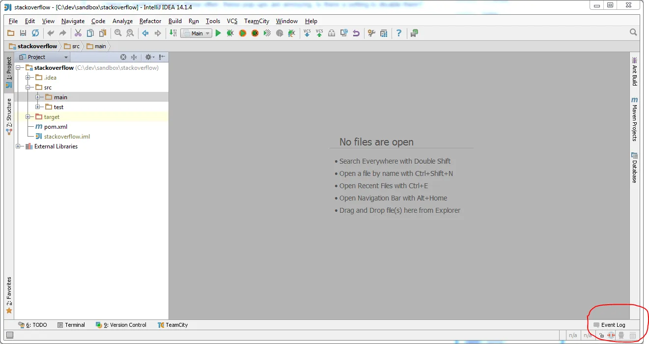
Task: Click the Find magnifier icon
Action: (118, 33)
